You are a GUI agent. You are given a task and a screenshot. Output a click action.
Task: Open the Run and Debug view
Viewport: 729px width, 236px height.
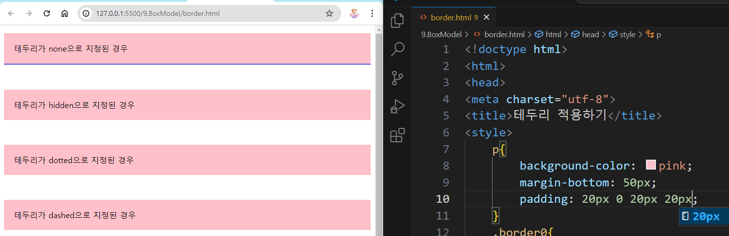398,107
